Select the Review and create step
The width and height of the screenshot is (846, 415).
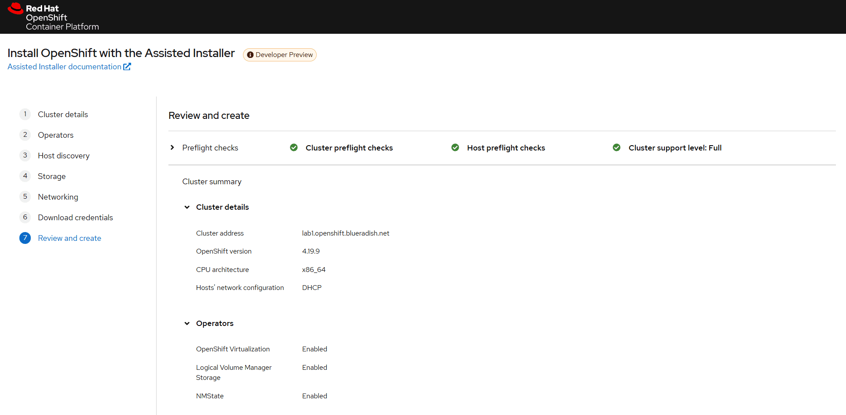(69, 238)
